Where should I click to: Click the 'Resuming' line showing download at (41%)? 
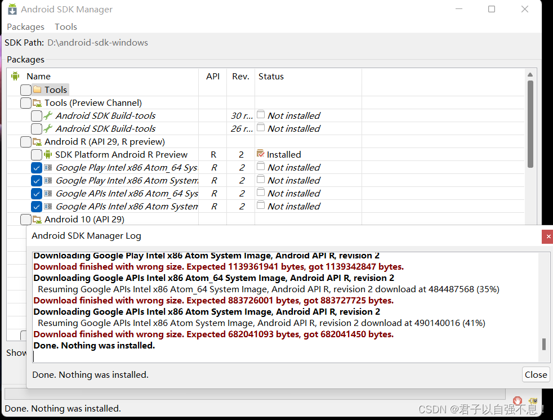[262, 323]
